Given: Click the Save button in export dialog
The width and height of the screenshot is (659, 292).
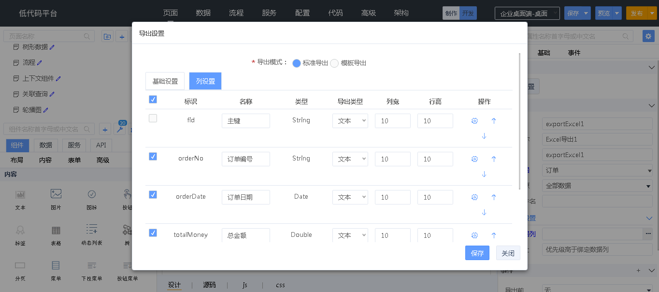Looking at the screenshot, I should point(477,253).
